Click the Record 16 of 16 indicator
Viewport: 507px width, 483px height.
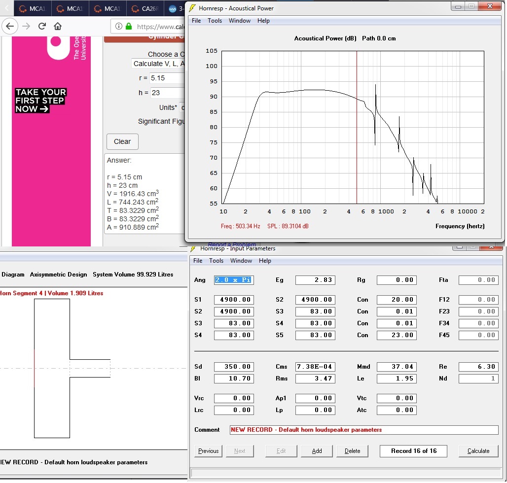pos(413,451)
